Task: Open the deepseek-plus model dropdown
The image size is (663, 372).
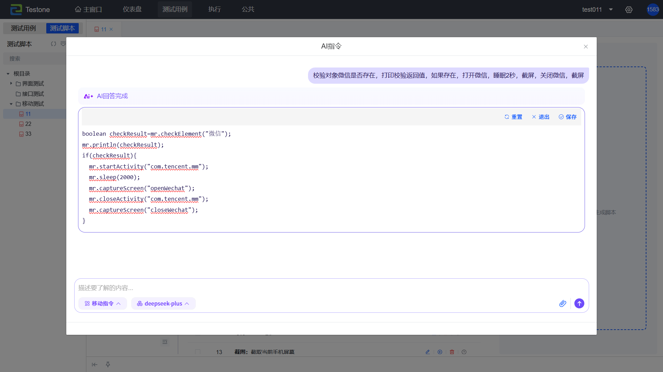Action: tap(163, 303)
